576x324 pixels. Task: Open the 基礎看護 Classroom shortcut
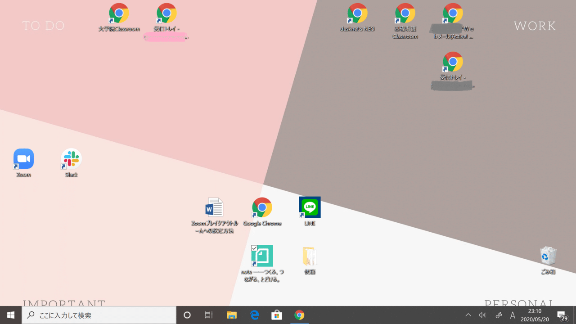pos(405,21)
